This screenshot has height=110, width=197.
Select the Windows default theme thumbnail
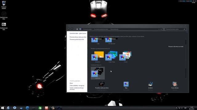(98, 57)
